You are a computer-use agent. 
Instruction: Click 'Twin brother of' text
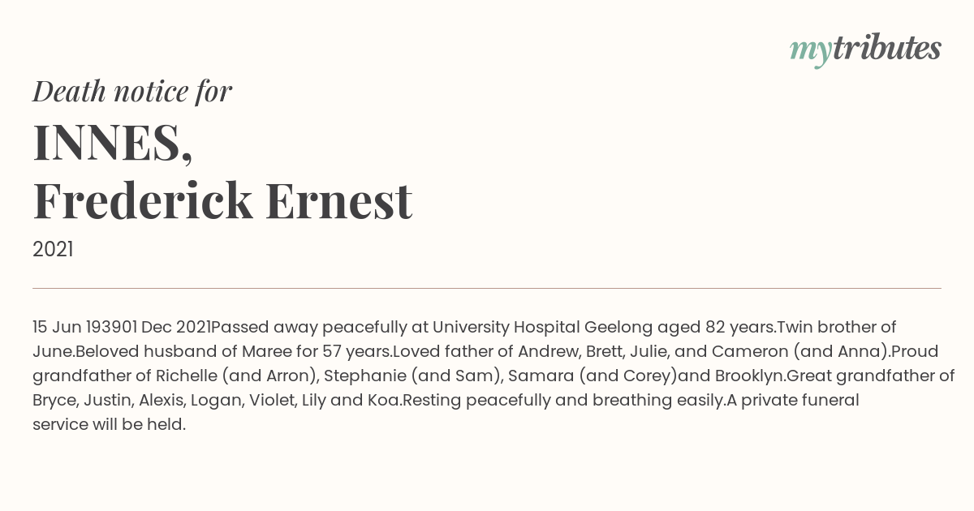838,328
